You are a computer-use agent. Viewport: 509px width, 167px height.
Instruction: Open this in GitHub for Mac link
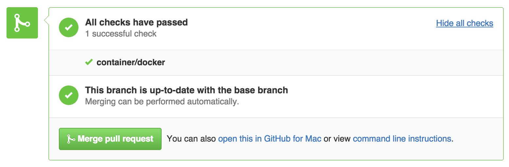coord(270,139)
